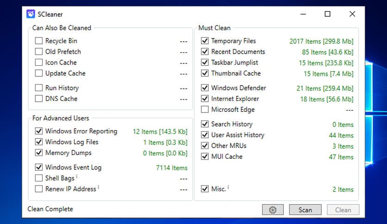Click the 'For Advanced Users' heading
Viewport: 387px width, 224px height.
61,118
